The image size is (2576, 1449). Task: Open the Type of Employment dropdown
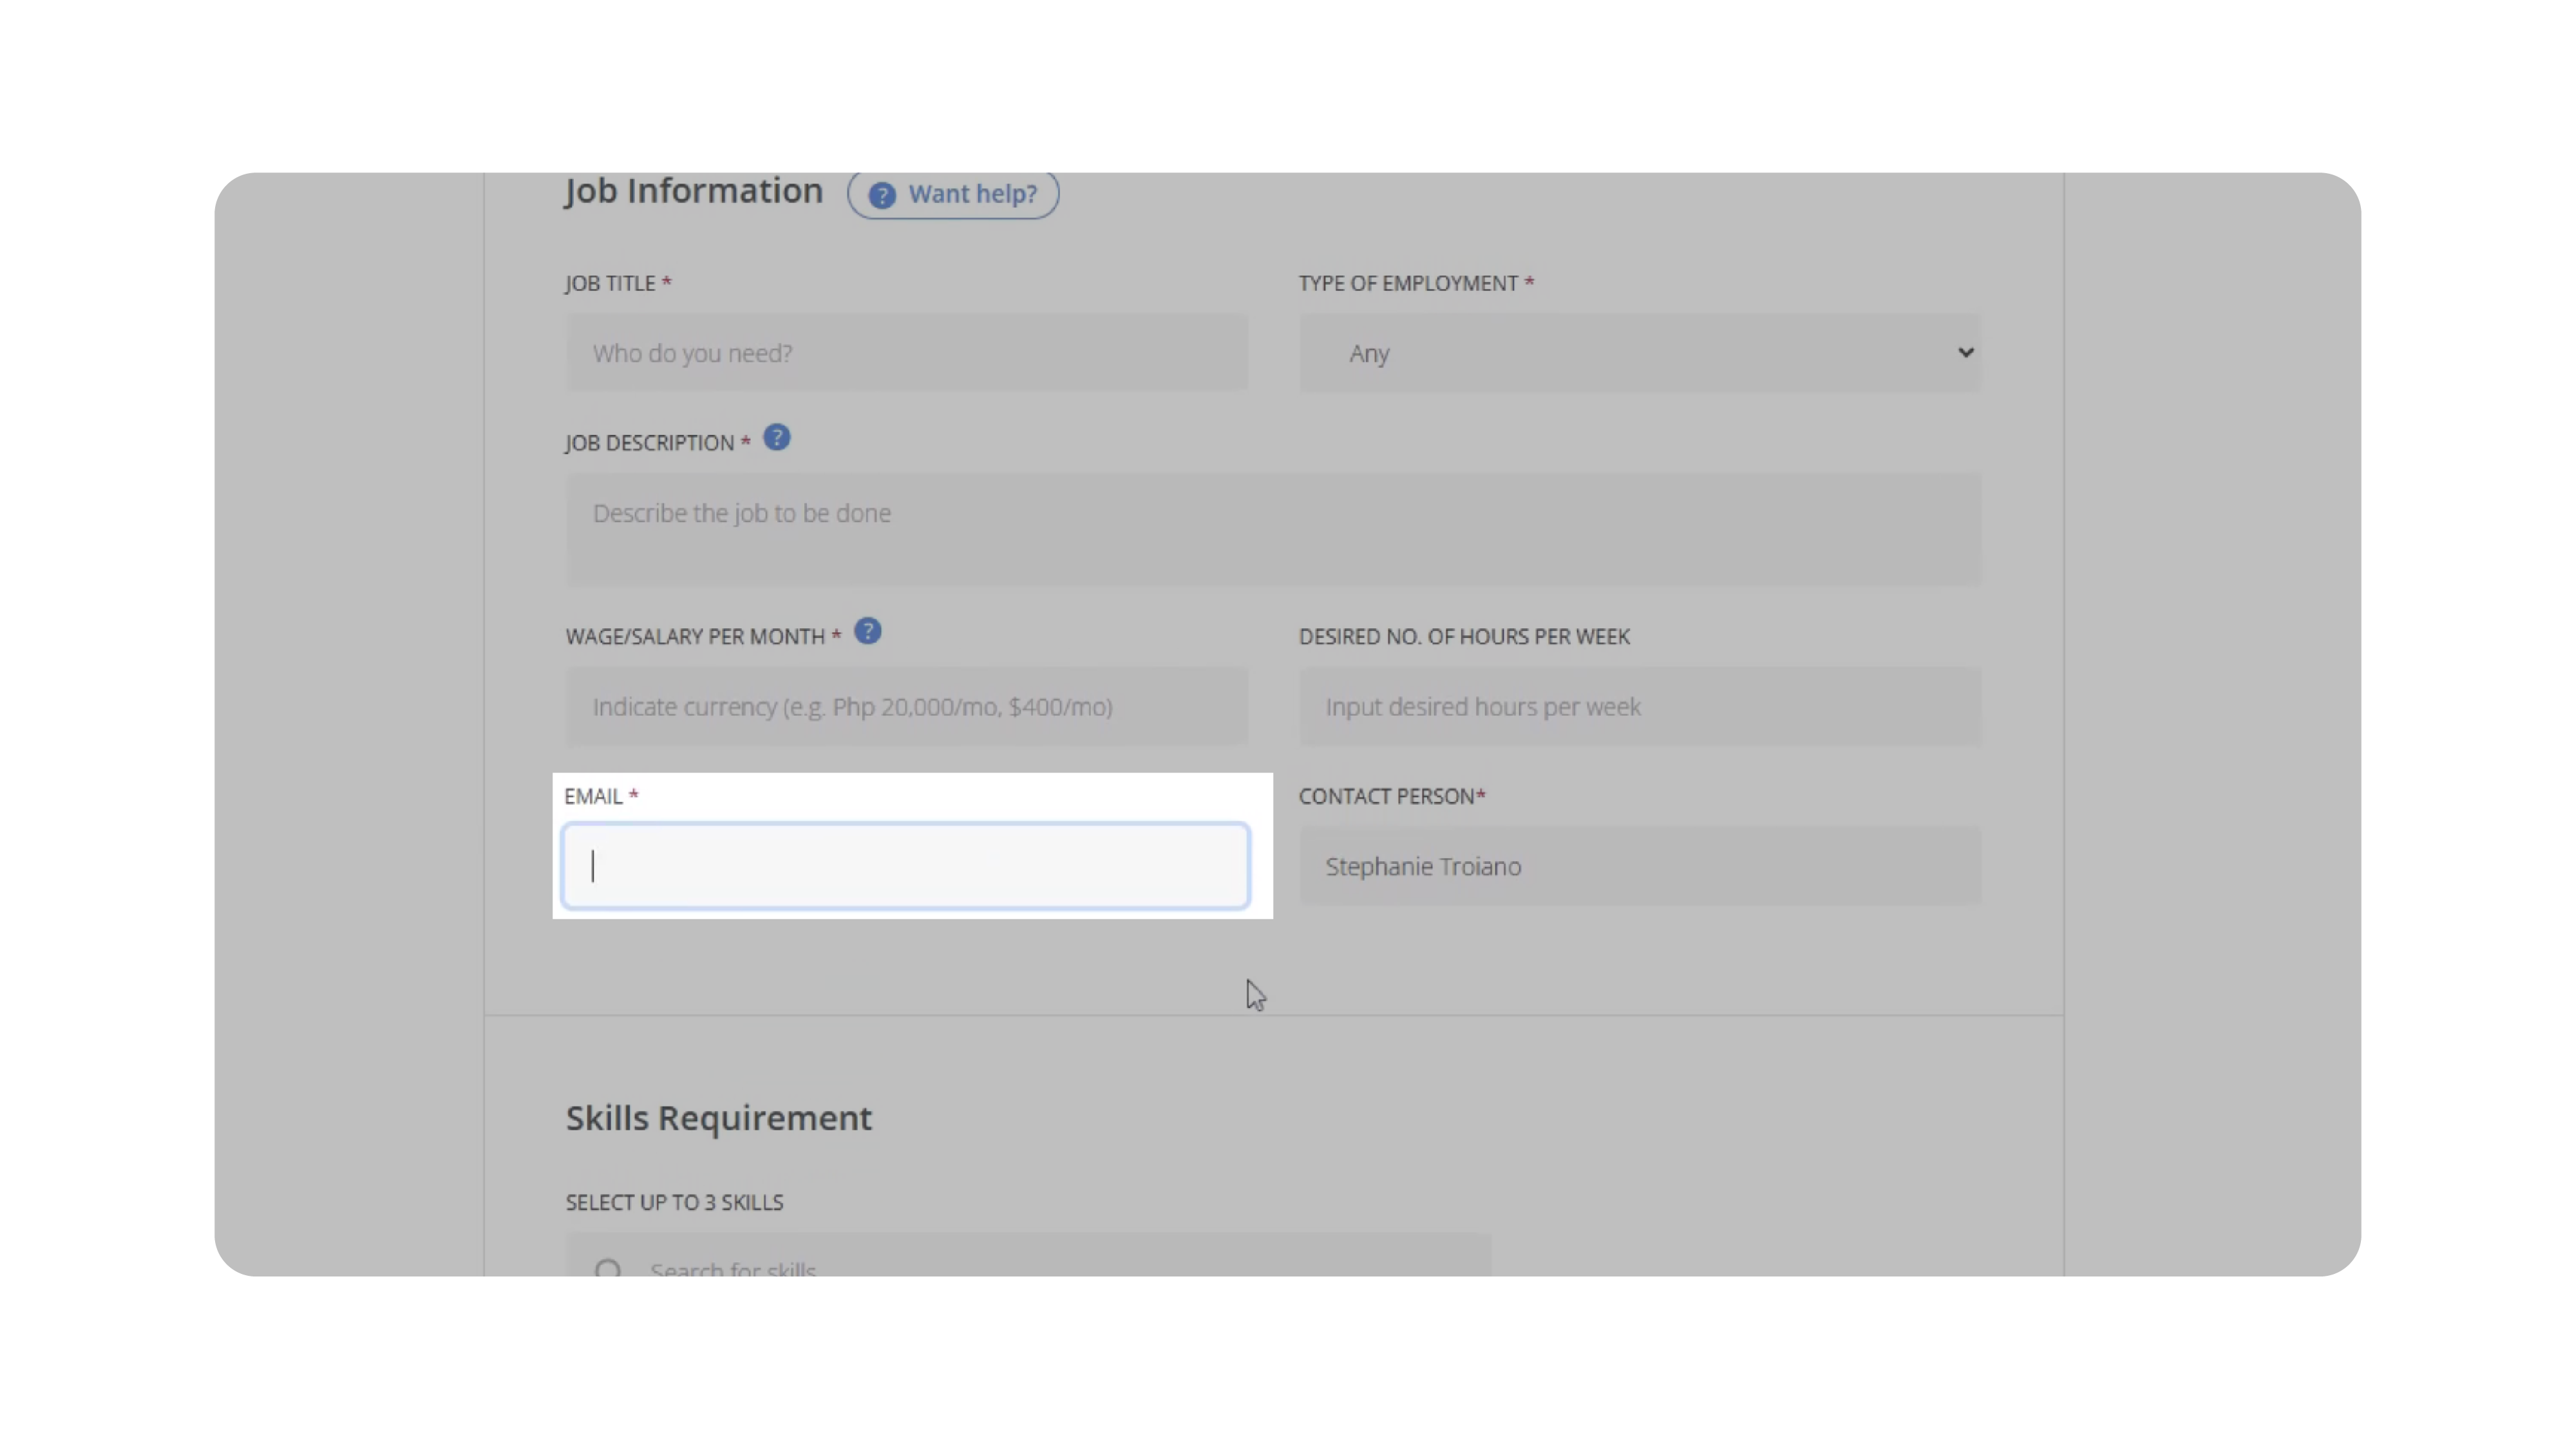(x=1638, y=353)
